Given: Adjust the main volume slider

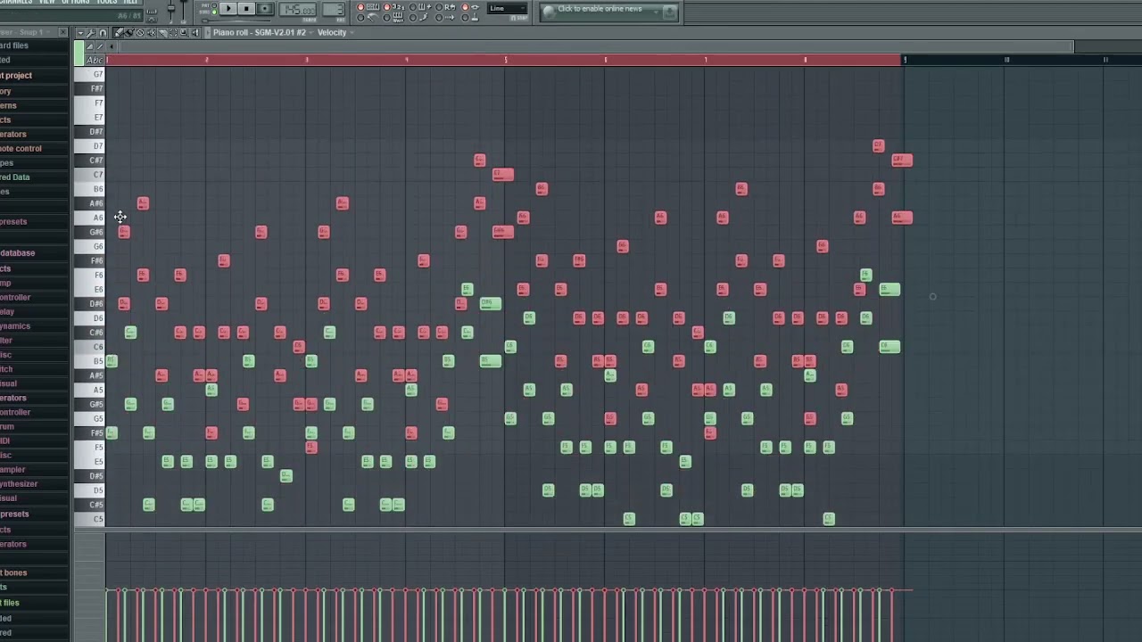Looking at the screenshot, I should point(171,10).
